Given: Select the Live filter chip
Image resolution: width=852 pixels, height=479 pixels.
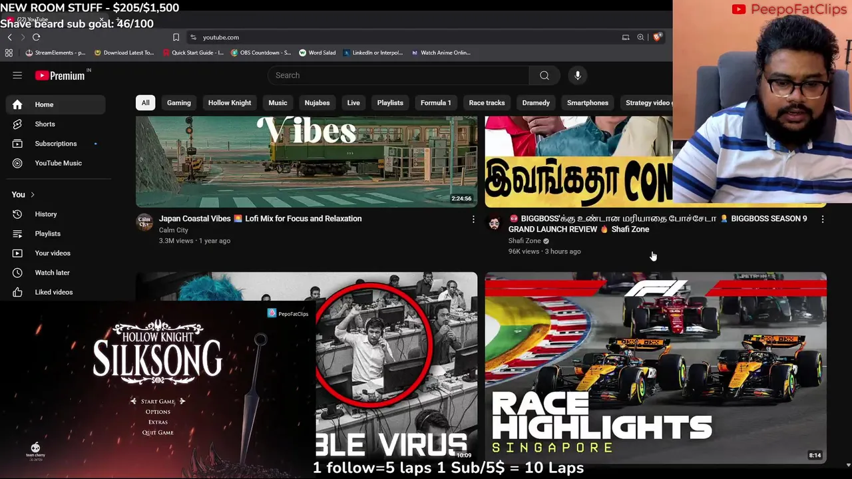Looking at the screenshot, I should click(x=353, y=102).
